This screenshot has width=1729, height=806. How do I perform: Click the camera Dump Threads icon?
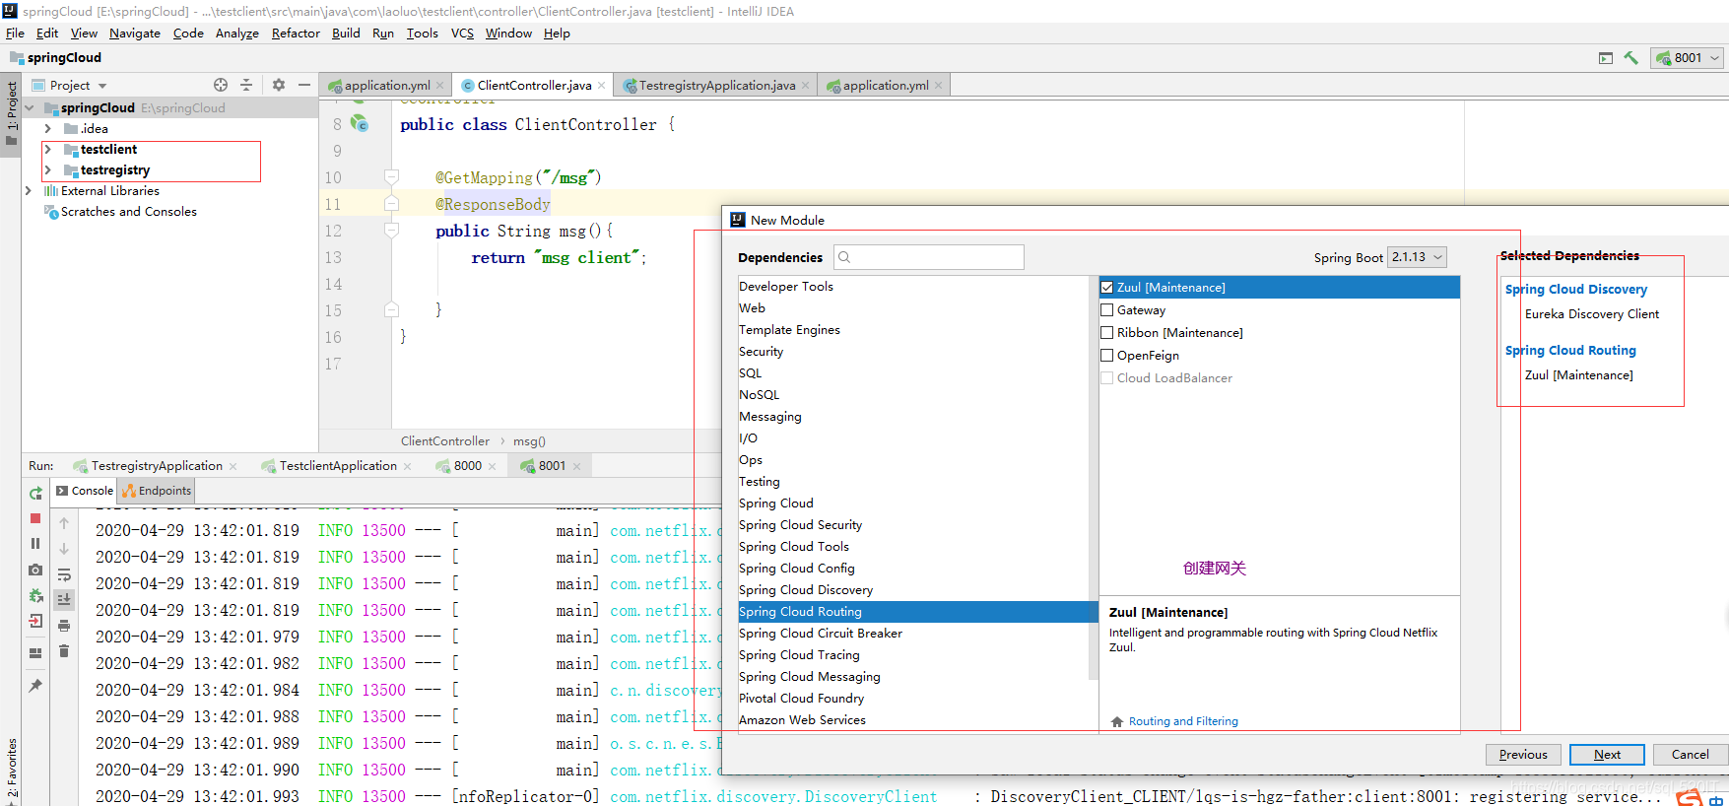35,570
